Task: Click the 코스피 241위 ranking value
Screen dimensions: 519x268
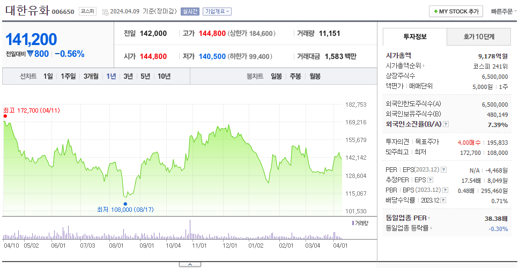Action: [490, 66]
